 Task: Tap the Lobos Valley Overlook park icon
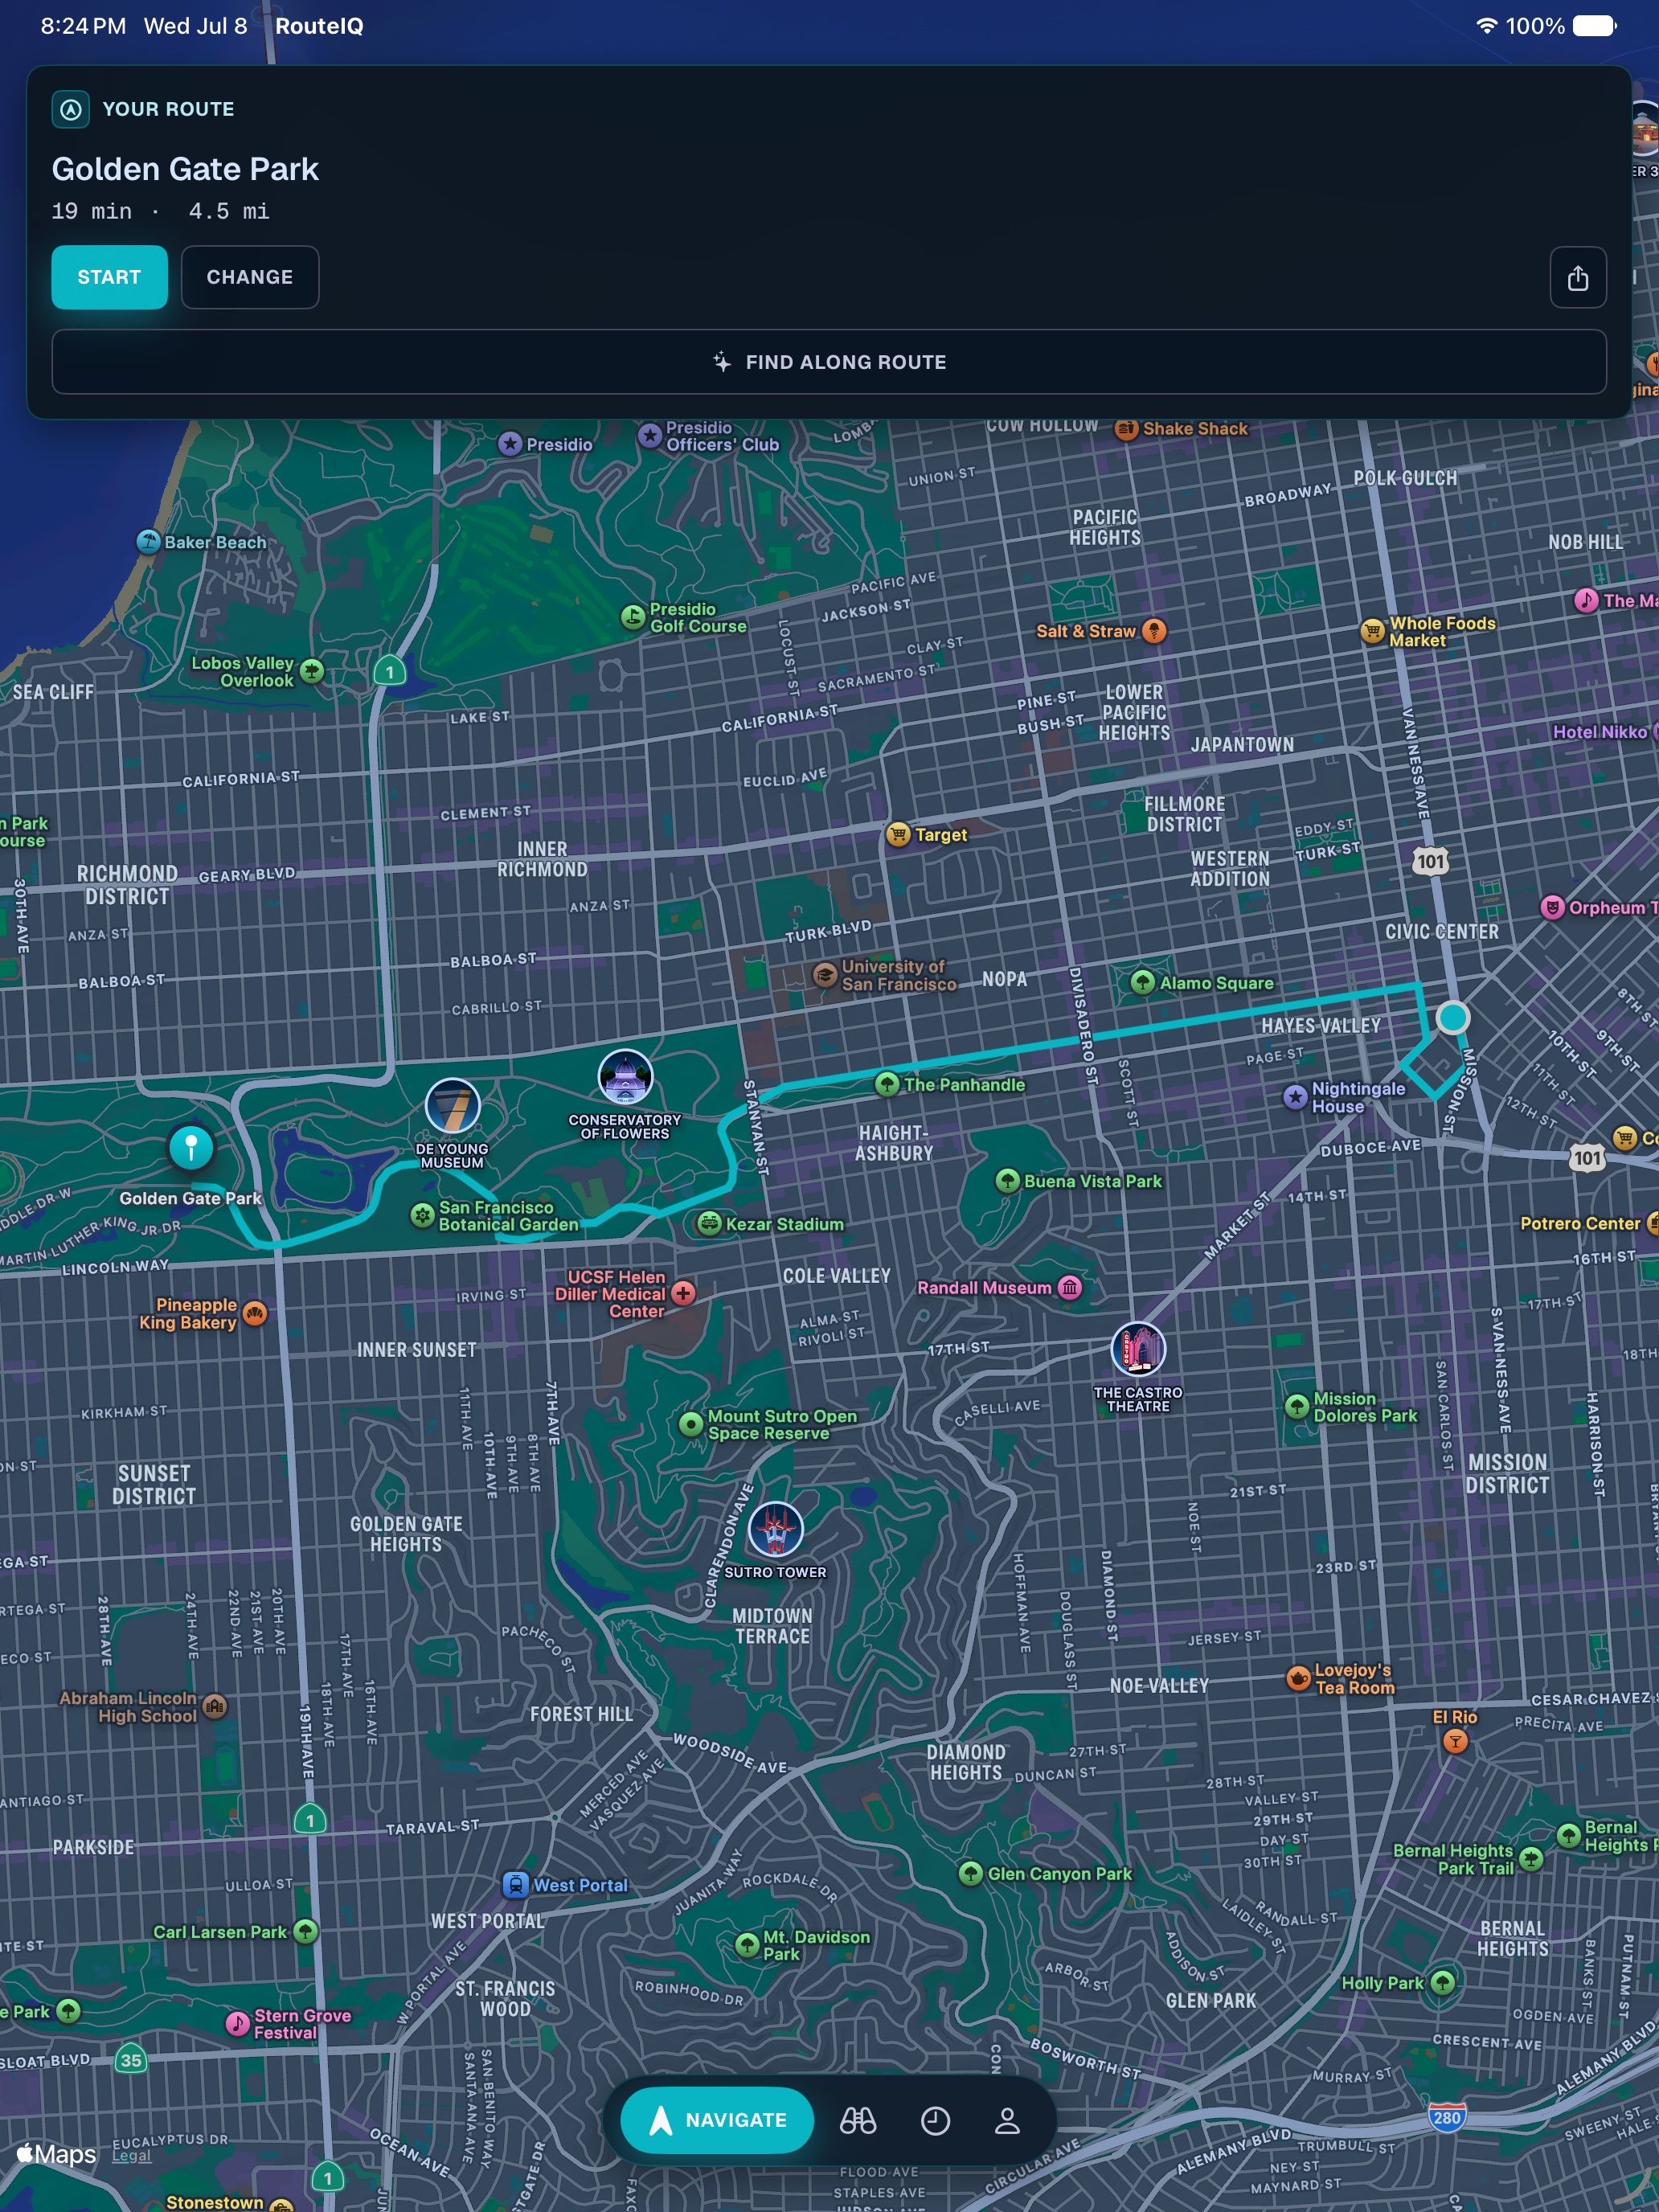point(312,671)
